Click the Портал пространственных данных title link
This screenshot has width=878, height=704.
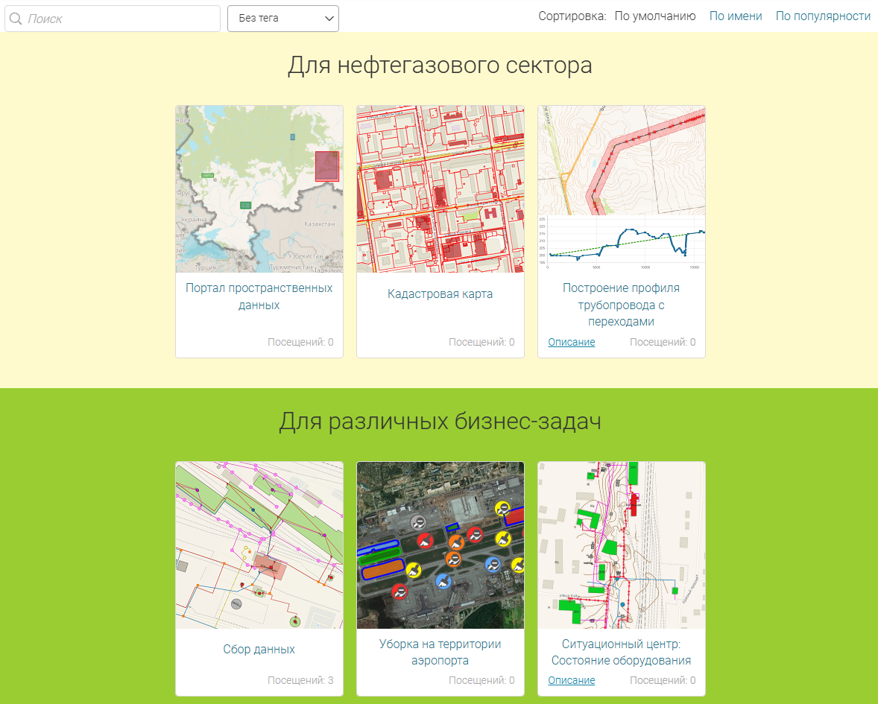259,296
